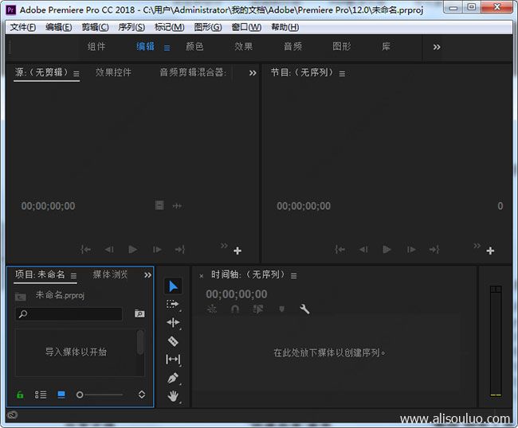This screenshot has height=428, width=518.
Task: Expand Source monitor transport overflow chevron
Action: tap(224, 245)
